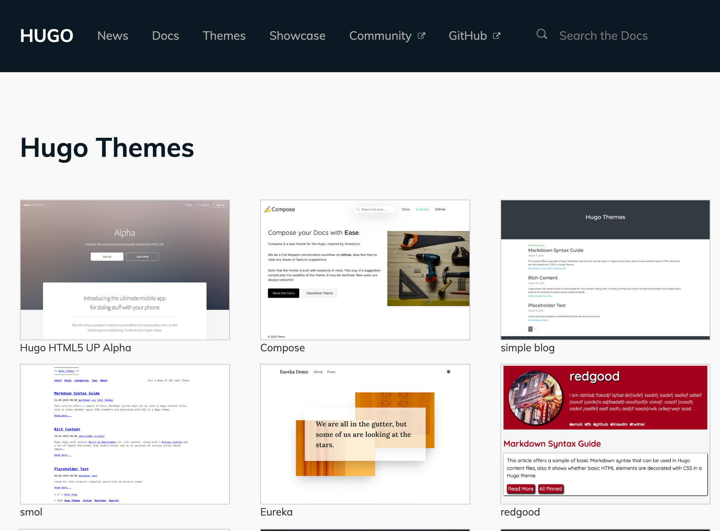This screenshot has height=531, width=720.
Task: Click the Hugo HTML5 UP Alpha title
Action: (76, 348)
